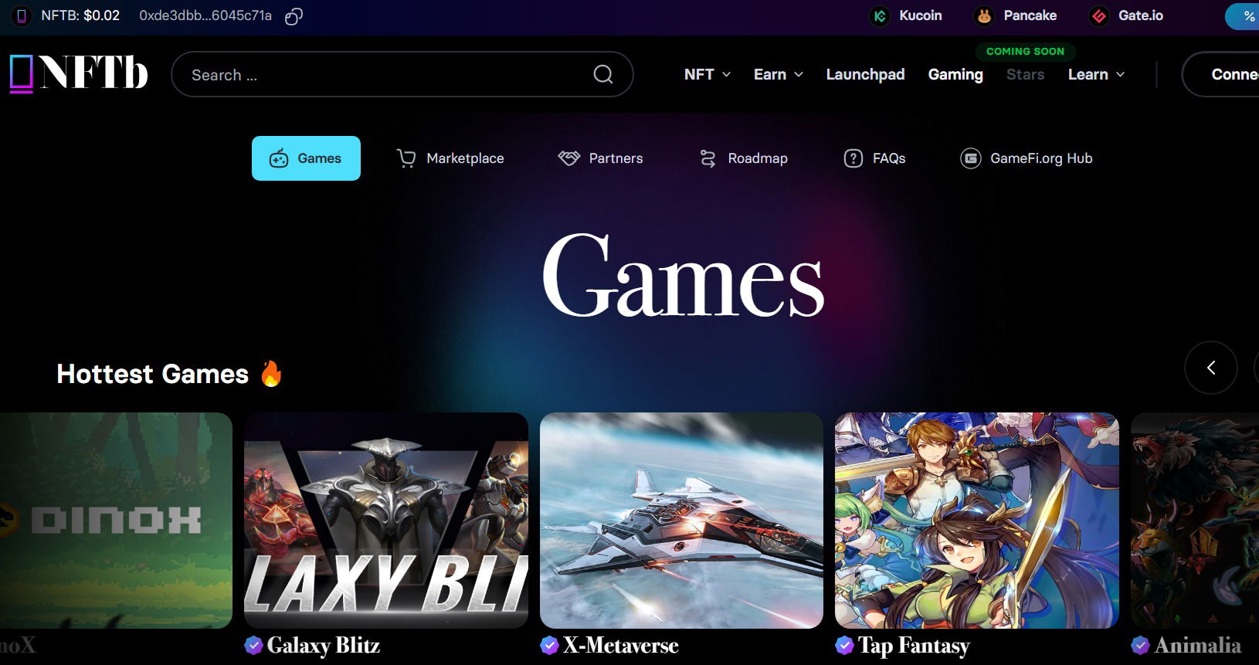Image resolution: width=1259 pixels, height=665 pixels.
Task: Click the NFTb logo
Action: coord(78,73)
